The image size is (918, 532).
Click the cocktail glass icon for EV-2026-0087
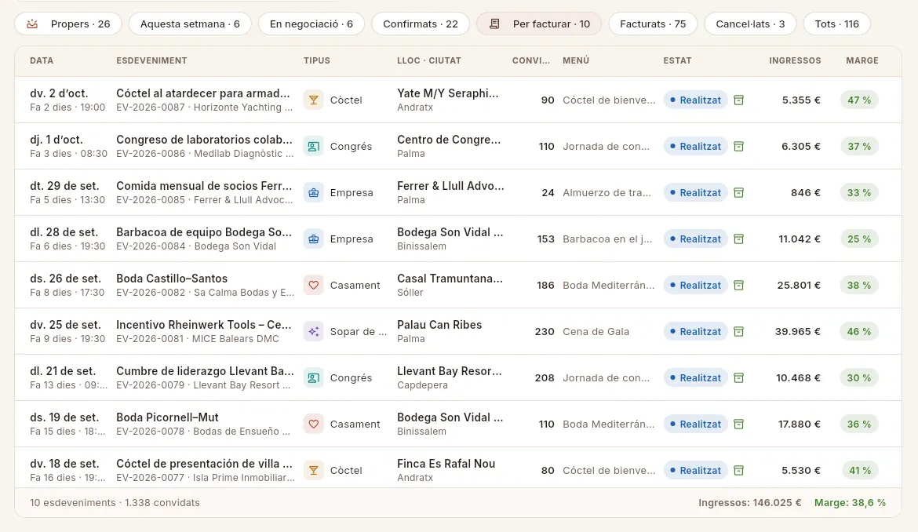[x=314, y=100]
